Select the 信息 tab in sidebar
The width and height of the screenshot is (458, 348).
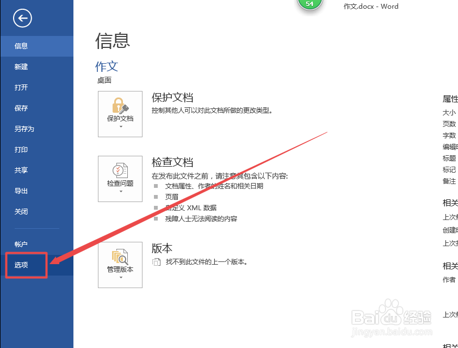pos(21,46)
